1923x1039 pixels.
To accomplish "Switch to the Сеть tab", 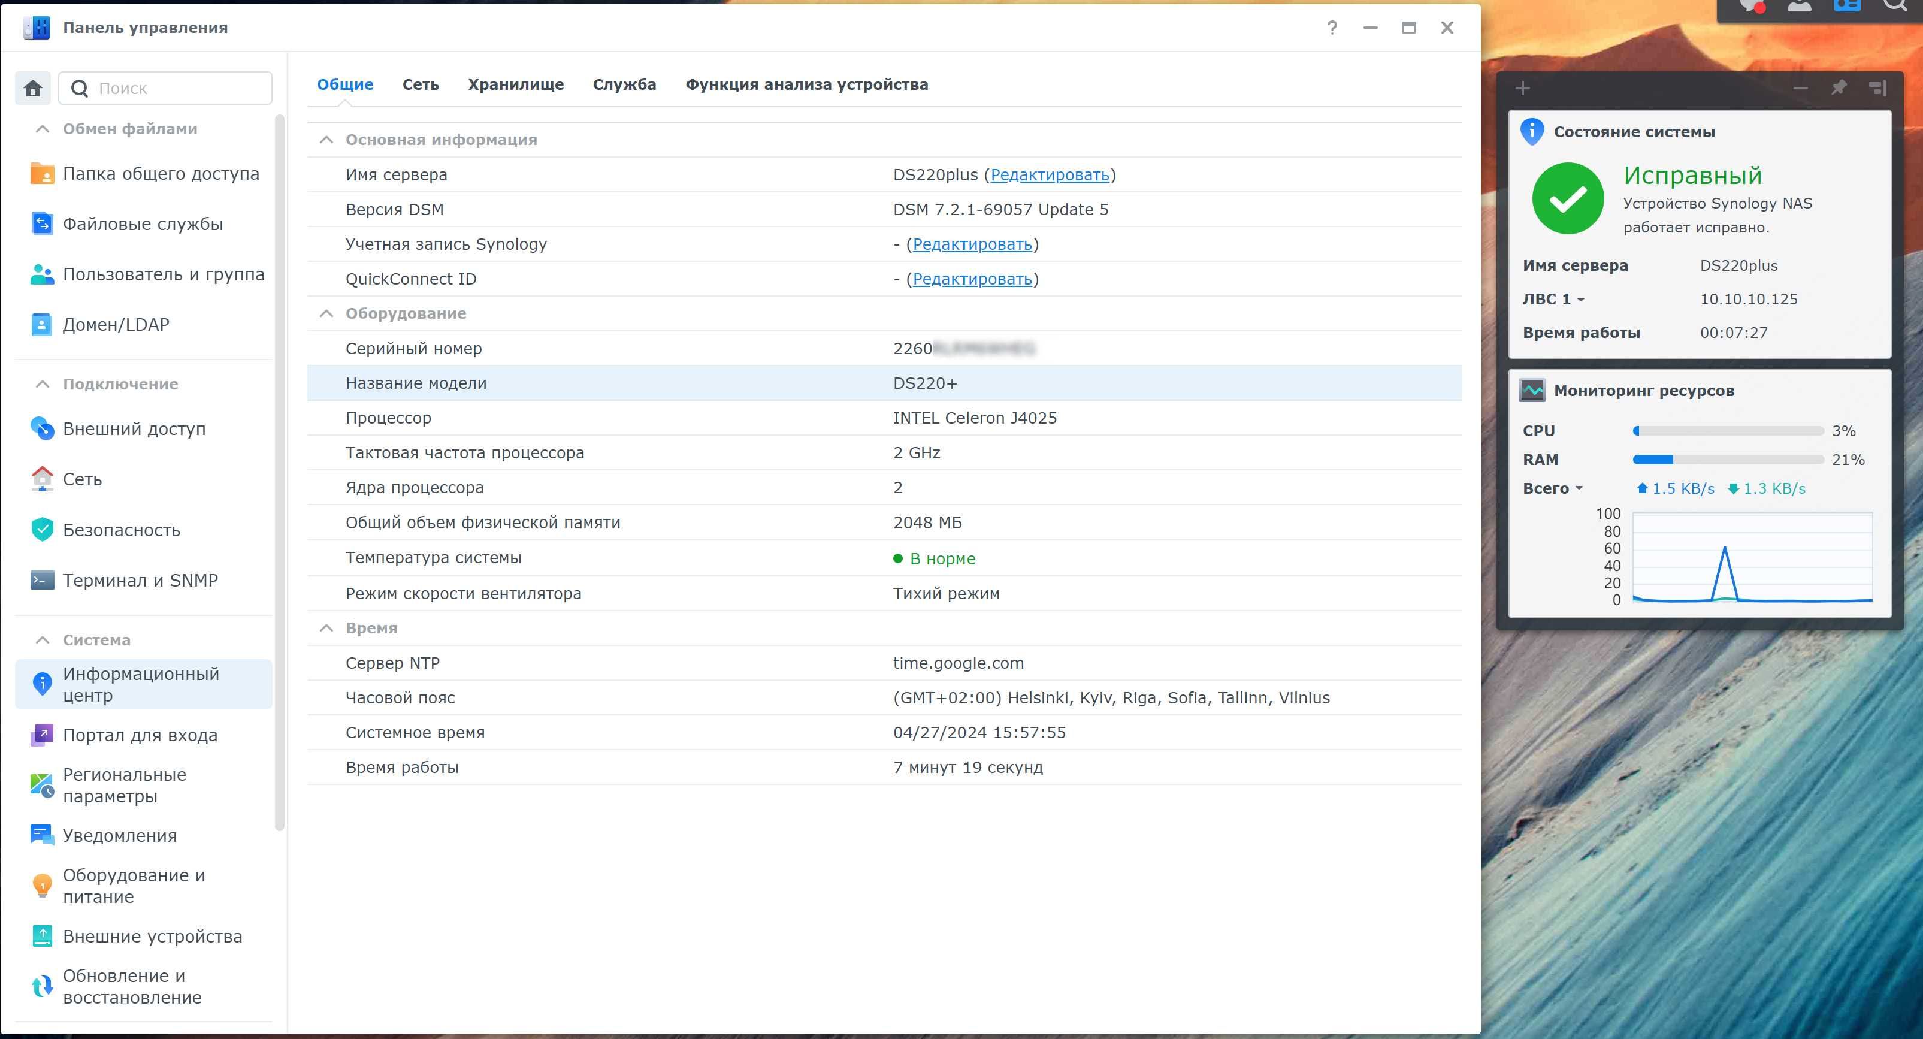I will pyautogui.click(x=421, y=85).
